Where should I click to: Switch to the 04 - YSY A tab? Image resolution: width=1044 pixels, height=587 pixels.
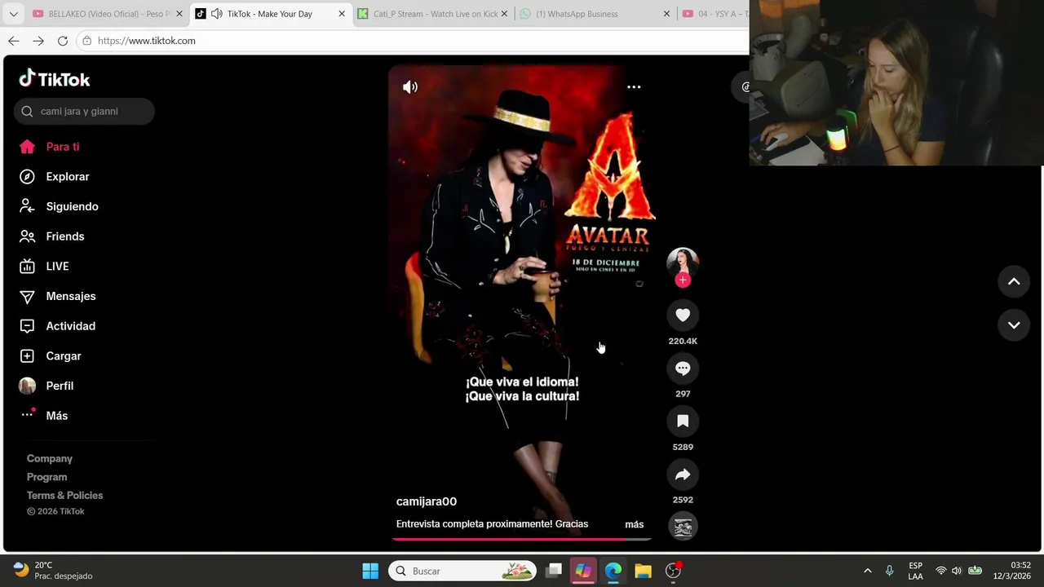pos(716,14)
